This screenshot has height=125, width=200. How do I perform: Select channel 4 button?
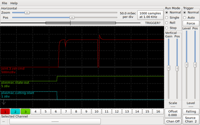point(35,111)
